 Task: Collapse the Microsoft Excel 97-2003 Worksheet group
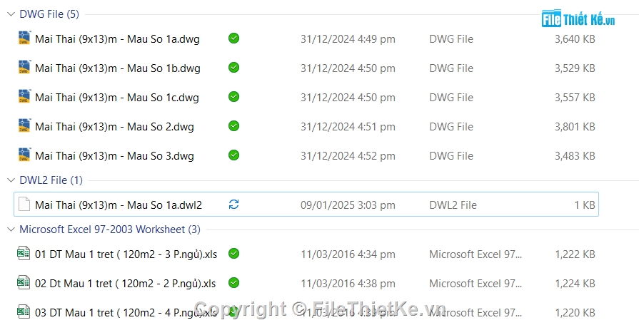[11, 229]
